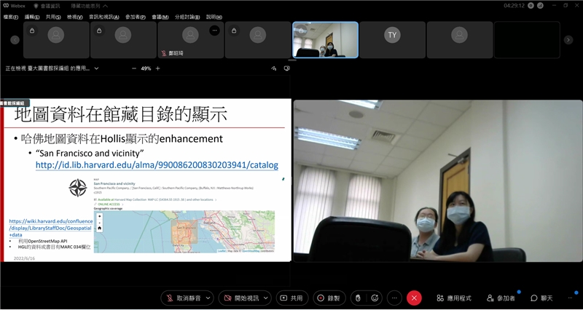Toggle recording with 錄製 button
583x310 pixels.
[x=329, y=298]
